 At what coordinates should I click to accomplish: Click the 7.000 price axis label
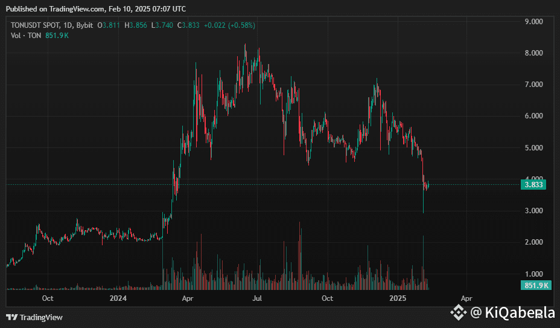pyautogui.click(x=533, y=85)
